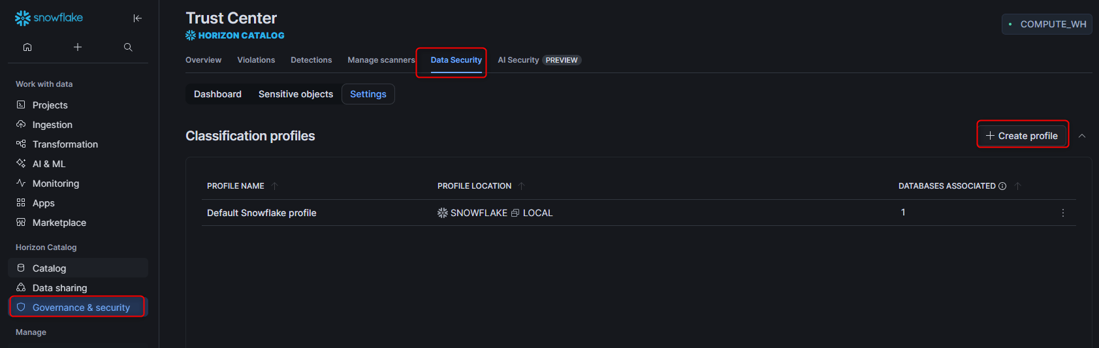Click the Create profile button
This screenshot has height=348, width=1099.
point(1022,136)
